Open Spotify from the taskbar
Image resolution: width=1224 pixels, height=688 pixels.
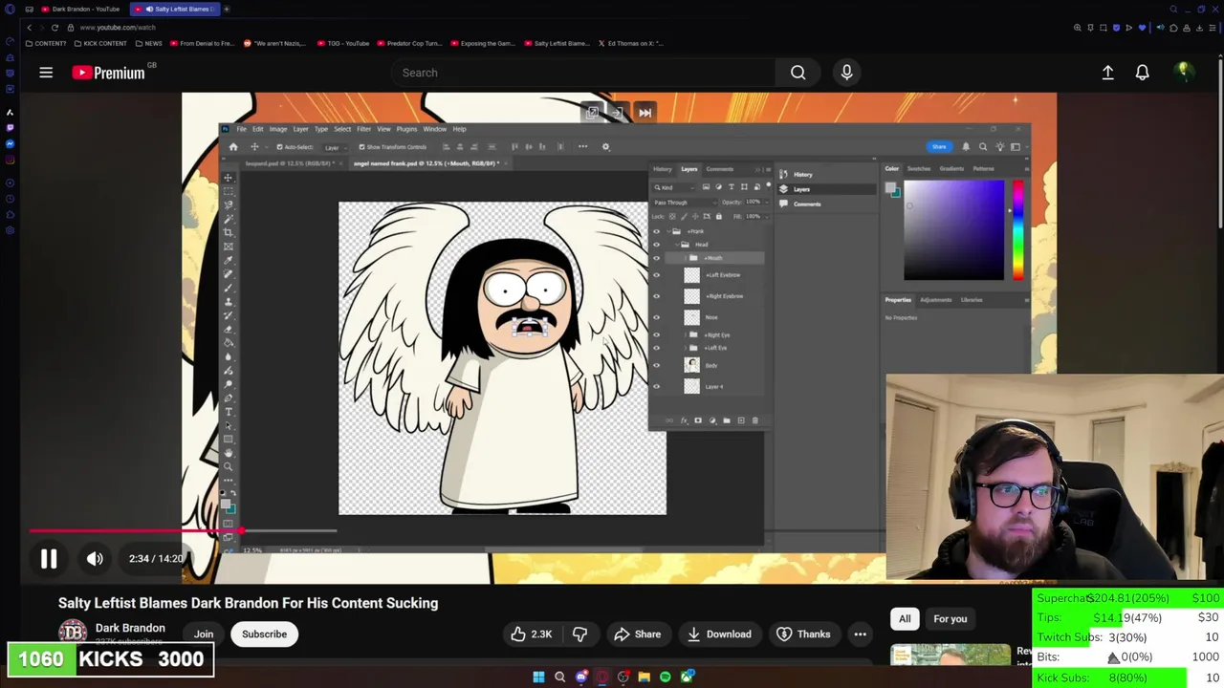666,677
